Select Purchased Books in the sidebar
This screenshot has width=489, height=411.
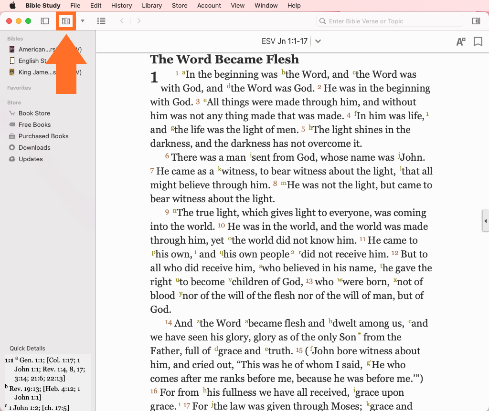43,136
